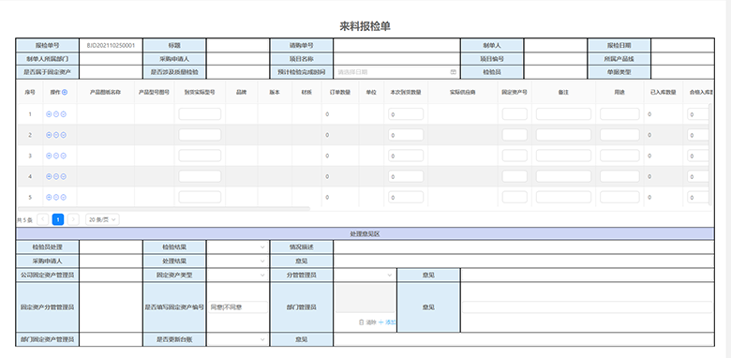Viewport: 731px width, 358px height.
Task: Open the 处理结果 dropdown
Action: click(x=238, y=261)
